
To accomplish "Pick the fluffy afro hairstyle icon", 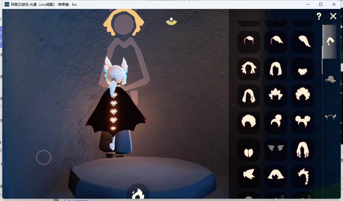I will coord(249,123).
